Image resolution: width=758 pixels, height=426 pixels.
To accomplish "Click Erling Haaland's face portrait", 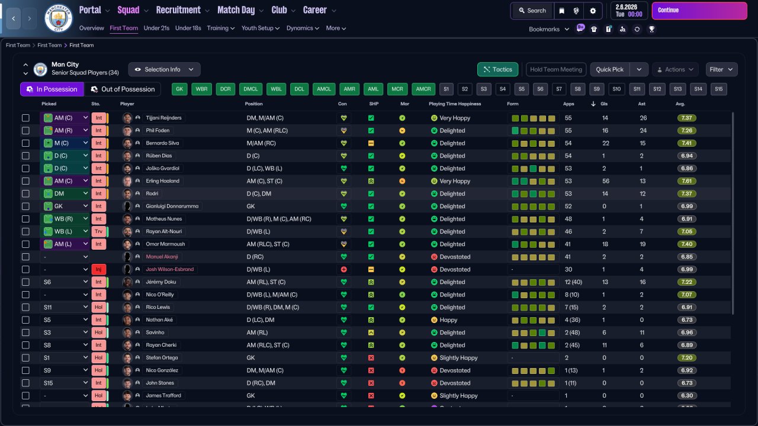I will (x=127, y=181).
